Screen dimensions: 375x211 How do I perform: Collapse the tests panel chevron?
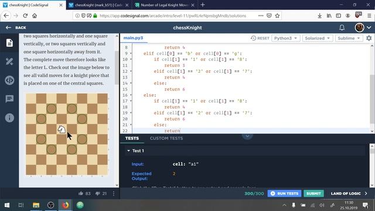coord(247,135)
